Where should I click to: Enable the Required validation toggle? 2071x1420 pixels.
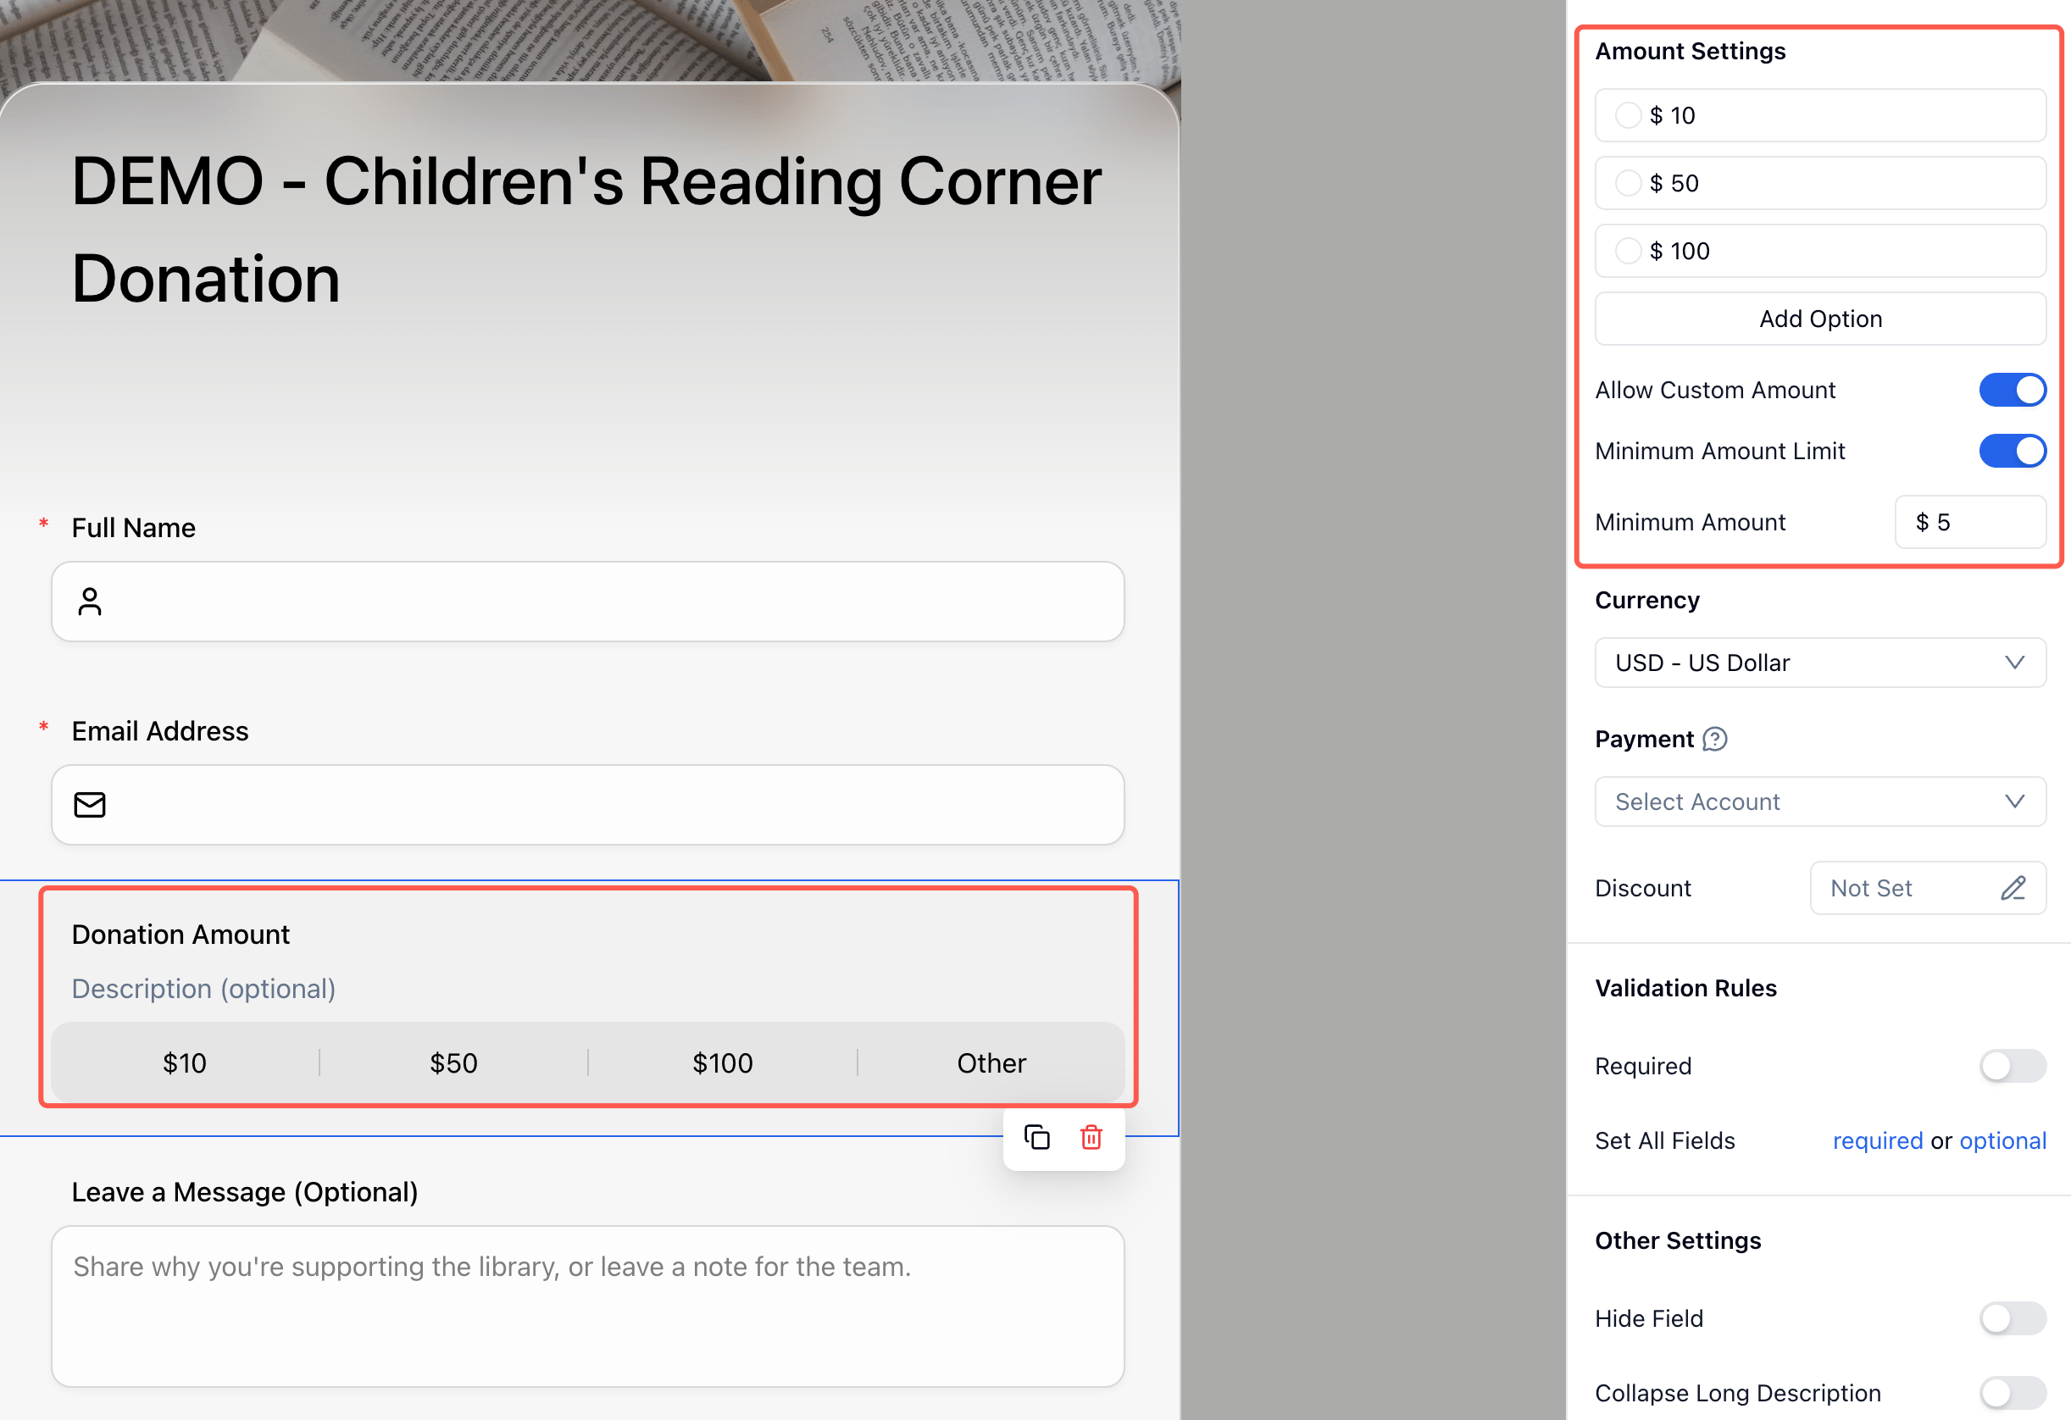2013,1066
